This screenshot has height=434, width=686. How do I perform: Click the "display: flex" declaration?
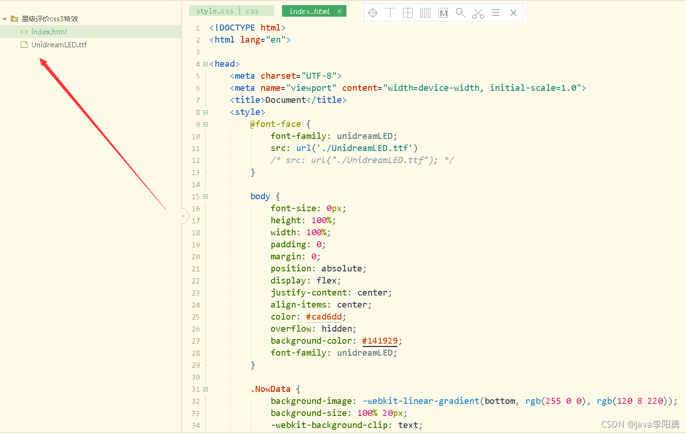pyautogui.click(x=306, y=281)
